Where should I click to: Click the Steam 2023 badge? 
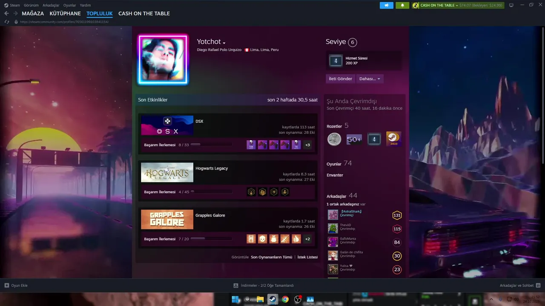394,139
